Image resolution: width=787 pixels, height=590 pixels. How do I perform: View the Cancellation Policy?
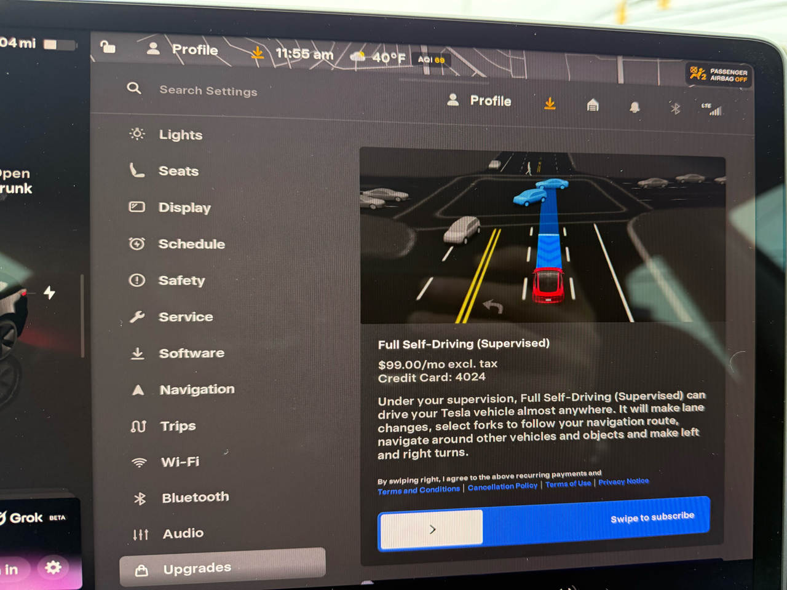[x=503, y=486]
